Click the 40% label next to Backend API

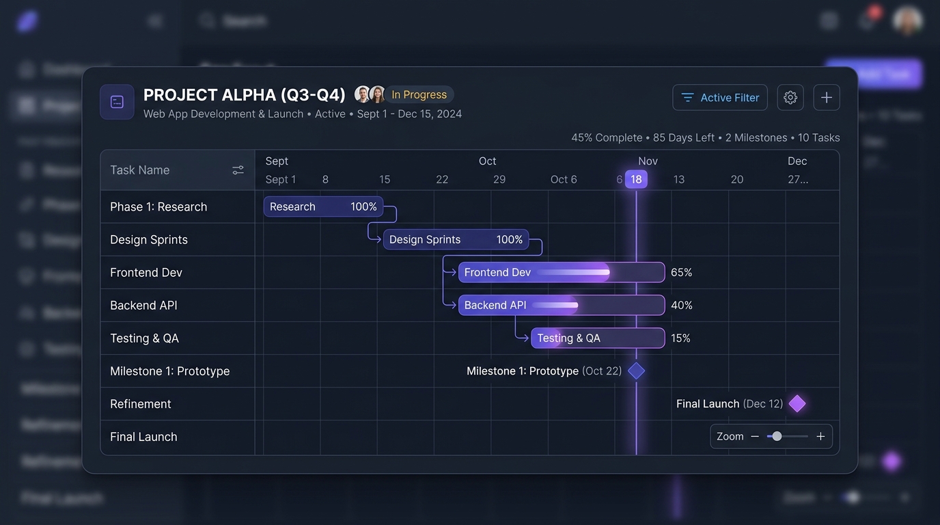click(682, 305)
